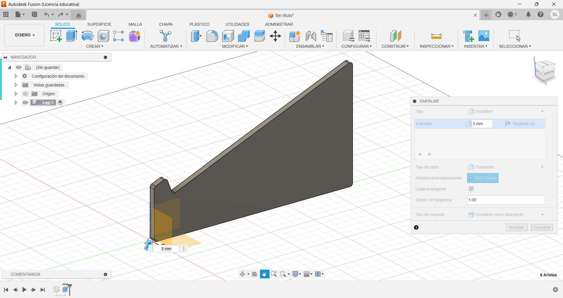The image size is (563, 298).
Task: Collapse the NAVEGADOR panel arrows
Action: click(x=5, y=57)
